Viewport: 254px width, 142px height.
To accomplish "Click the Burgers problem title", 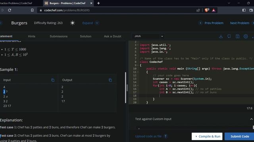I will (19, 23).
